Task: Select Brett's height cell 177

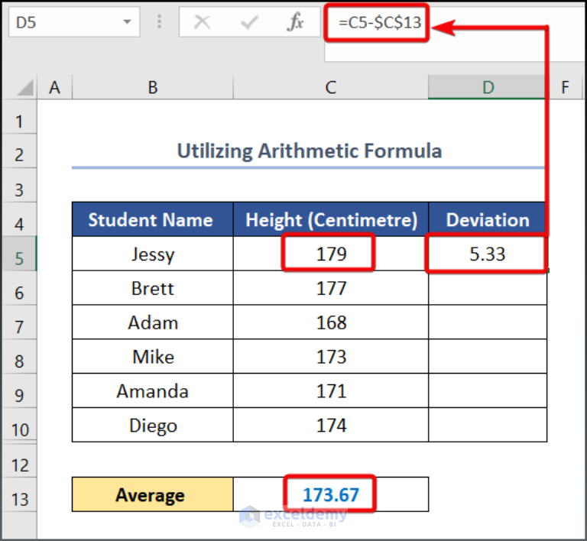Action: click(x=330, y=288)
